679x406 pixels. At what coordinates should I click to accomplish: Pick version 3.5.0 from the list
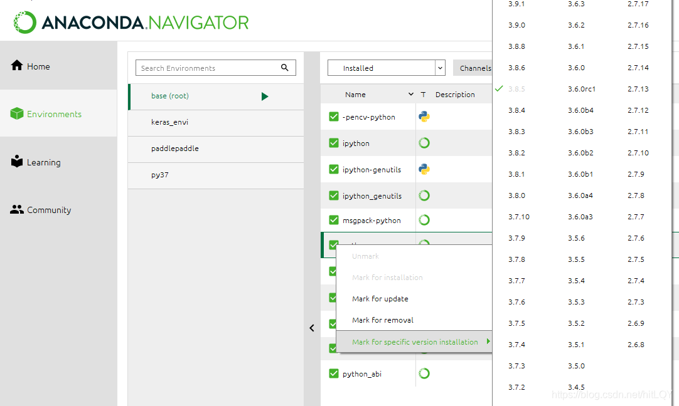click(576, 366)
